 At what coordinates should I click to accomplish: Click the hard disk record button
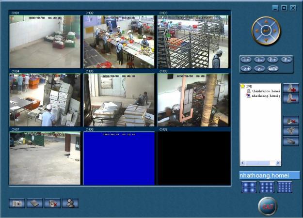point(35,203)
